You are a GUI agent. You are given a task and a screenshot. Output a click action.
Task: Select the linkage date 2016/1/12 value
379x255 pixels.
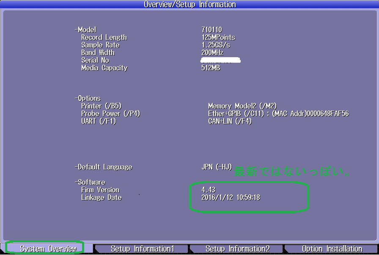pos(231,197)
